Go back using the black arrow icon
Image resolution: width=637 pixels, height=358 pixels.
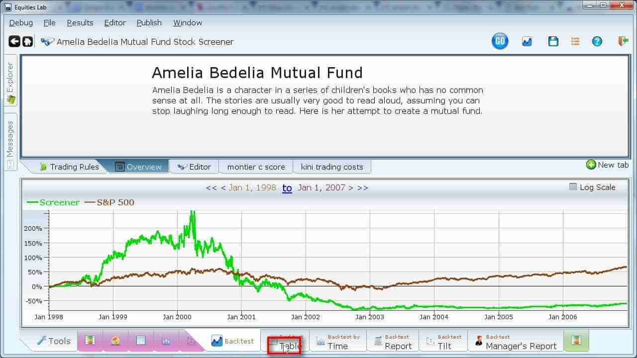[x=14, y=41]
